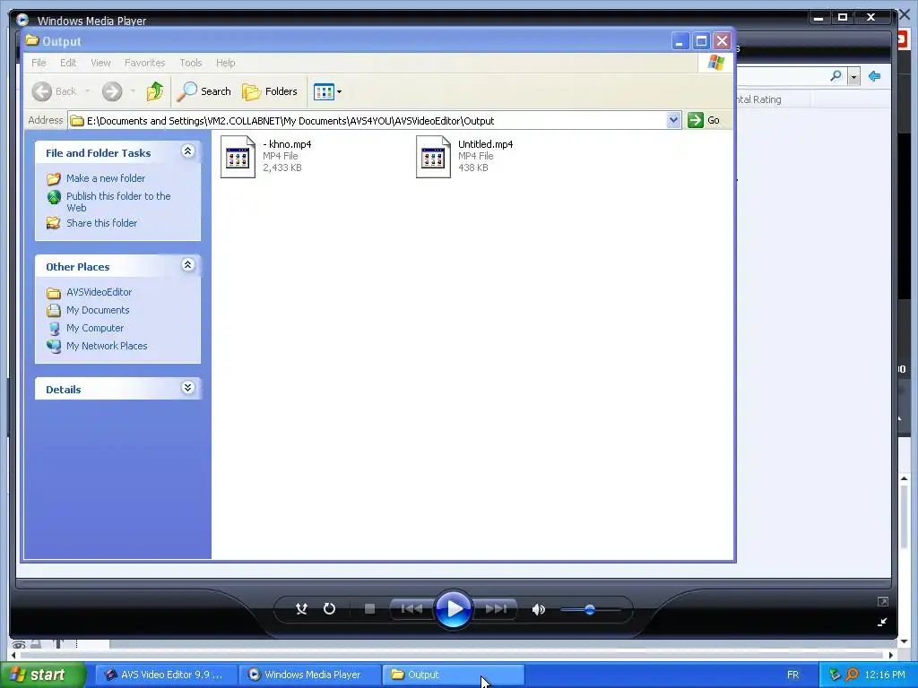The image size is (918, 688).
Task: Click the Windows flag logo in Output window
Action: tap(715, 63)
